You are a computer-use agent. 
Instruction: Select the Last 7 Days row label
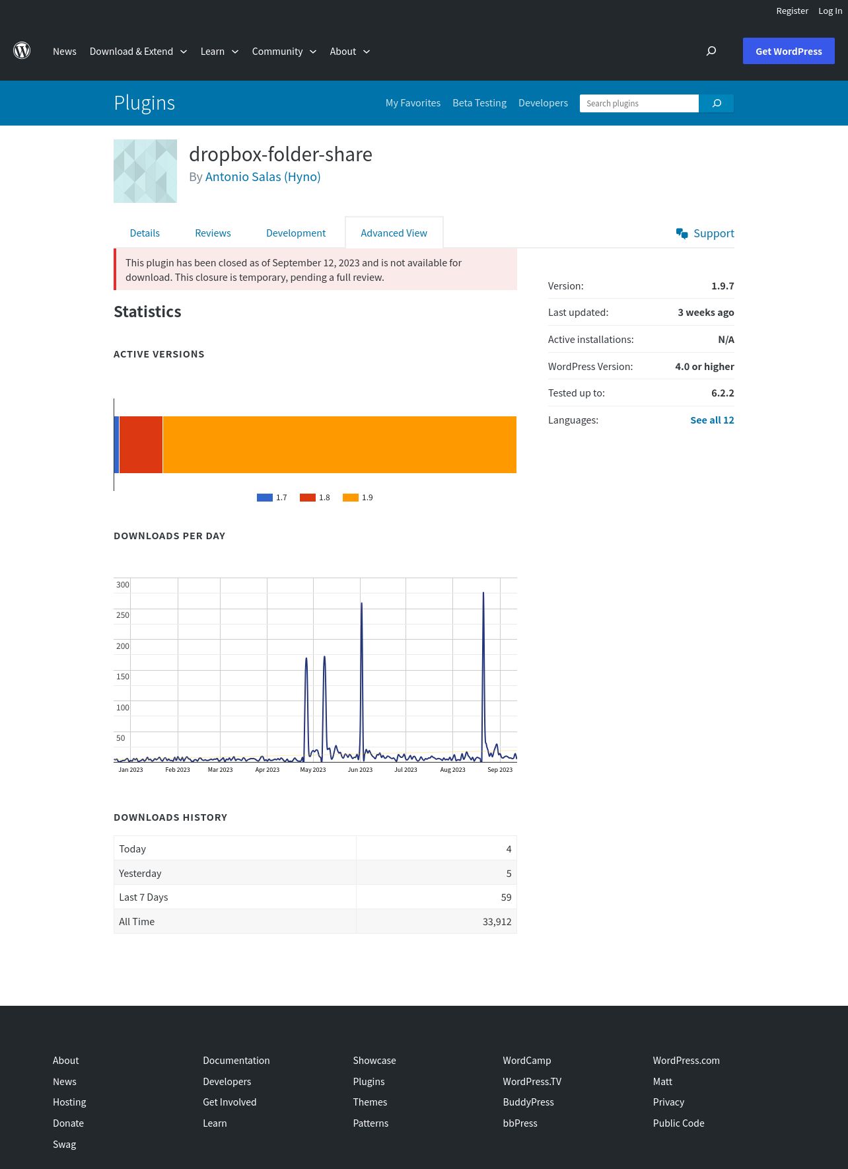point(143,897)
